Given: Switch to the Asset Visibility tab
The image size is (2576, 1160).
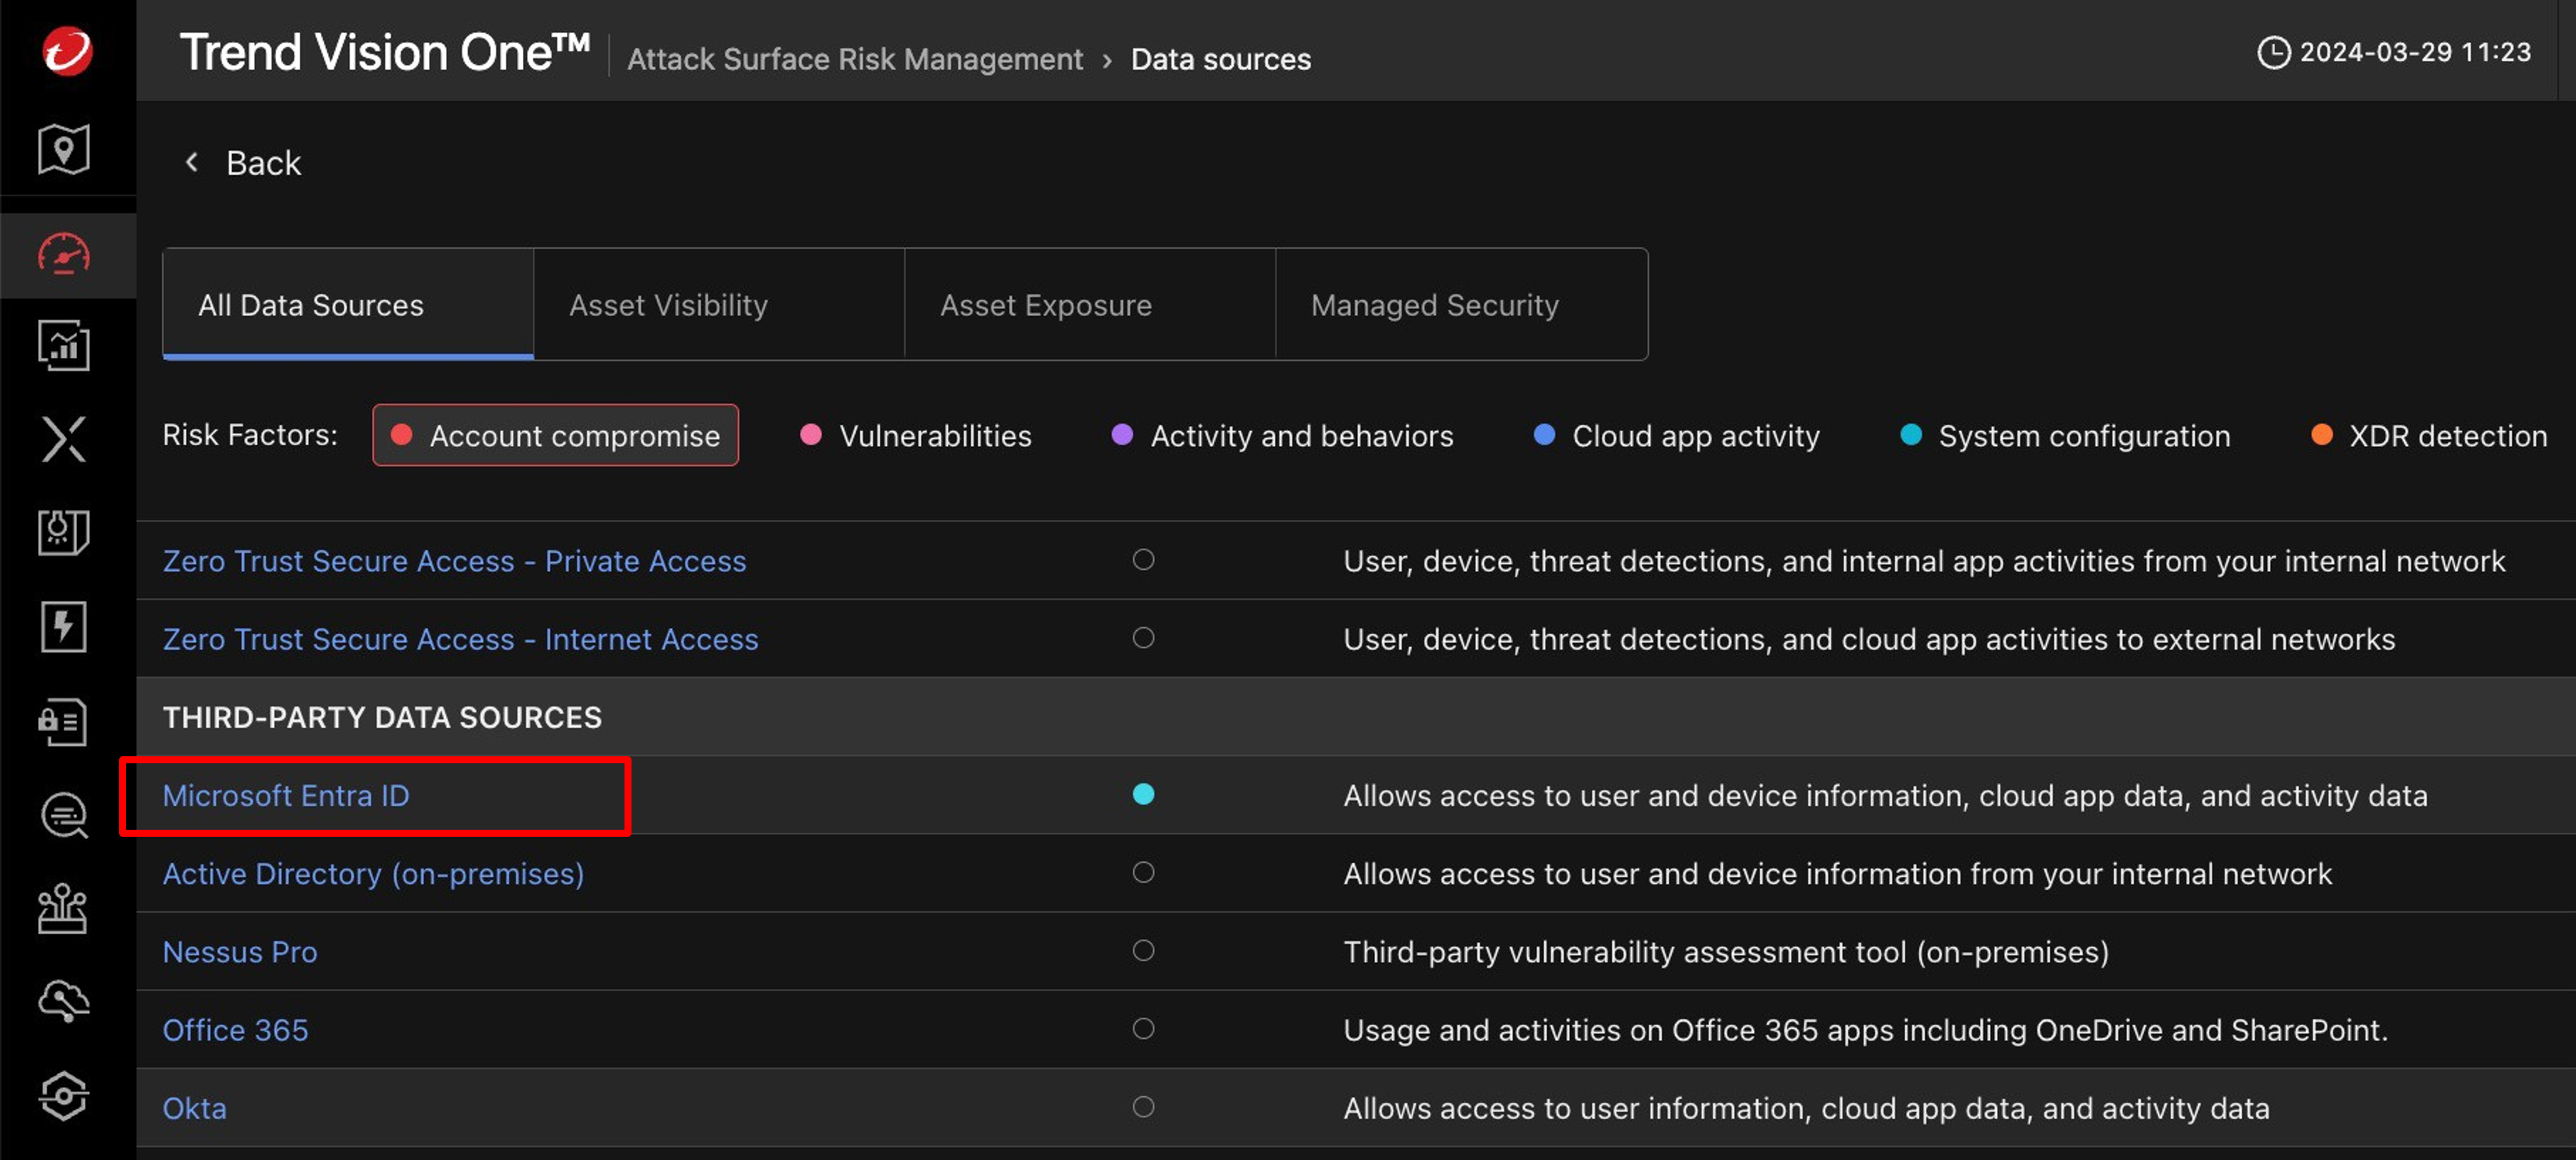Looking at the screenshot, I should click(x=668, y=305).
